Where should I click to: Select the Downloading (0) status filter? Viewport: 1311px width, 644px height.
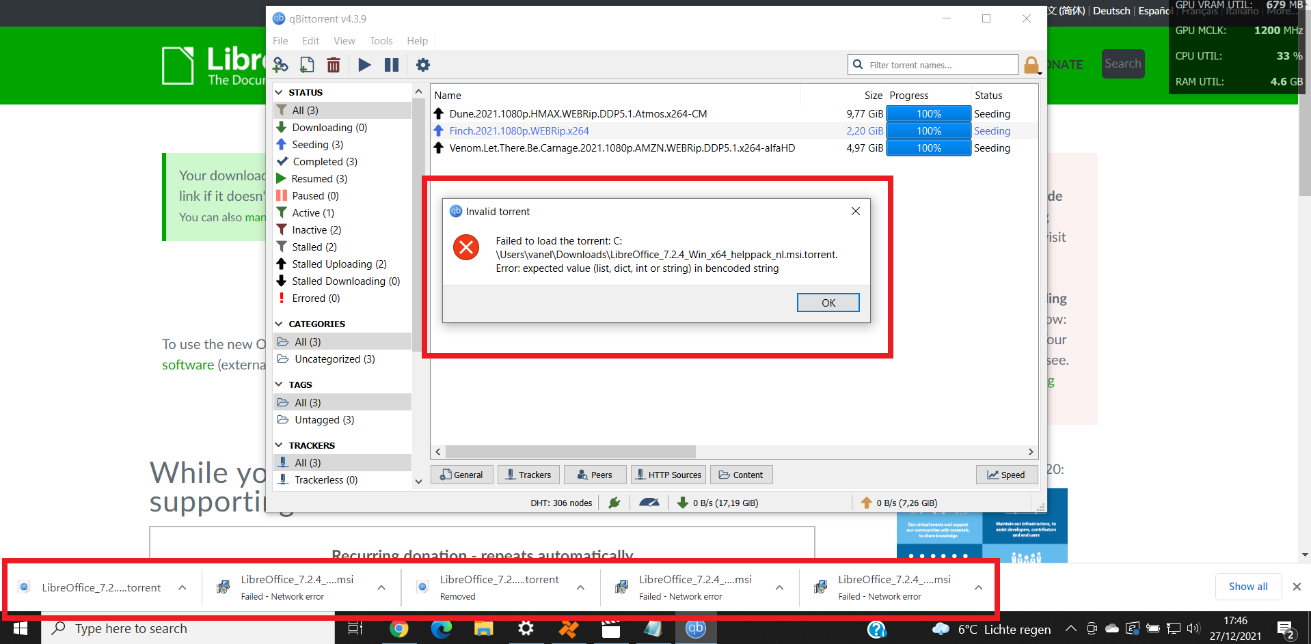[342, 128]
